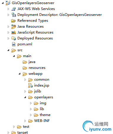Expand the jslib folder
Screen dimensions: 113x134
point(25,91)
